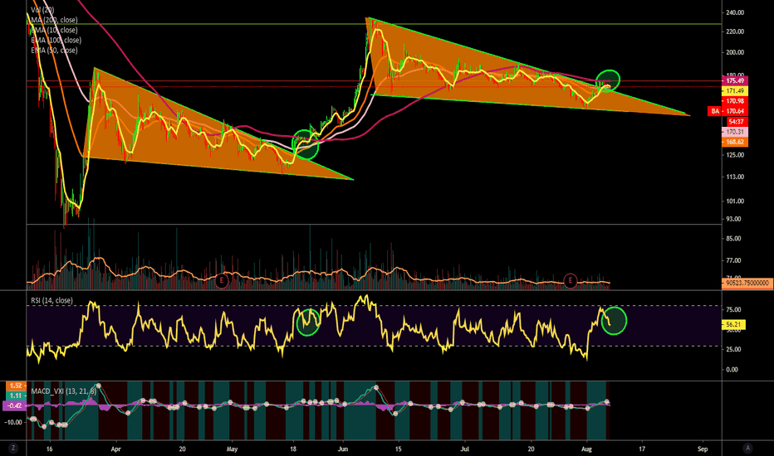The height and width of the screenshot is (456, 774).
Task: Select the EMA (50, close) indicator legend
Action: [x=54, y=51]
